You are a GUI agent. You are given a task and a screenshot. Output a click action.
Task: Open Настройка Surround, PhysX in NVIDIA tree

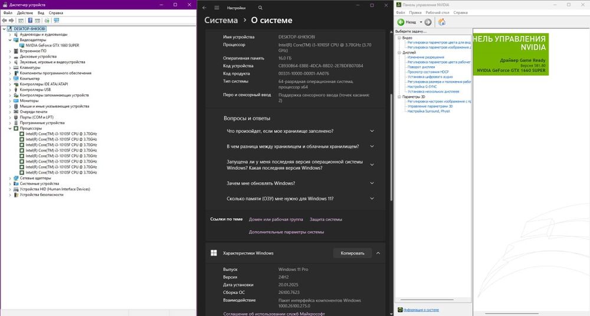[428, 111]
